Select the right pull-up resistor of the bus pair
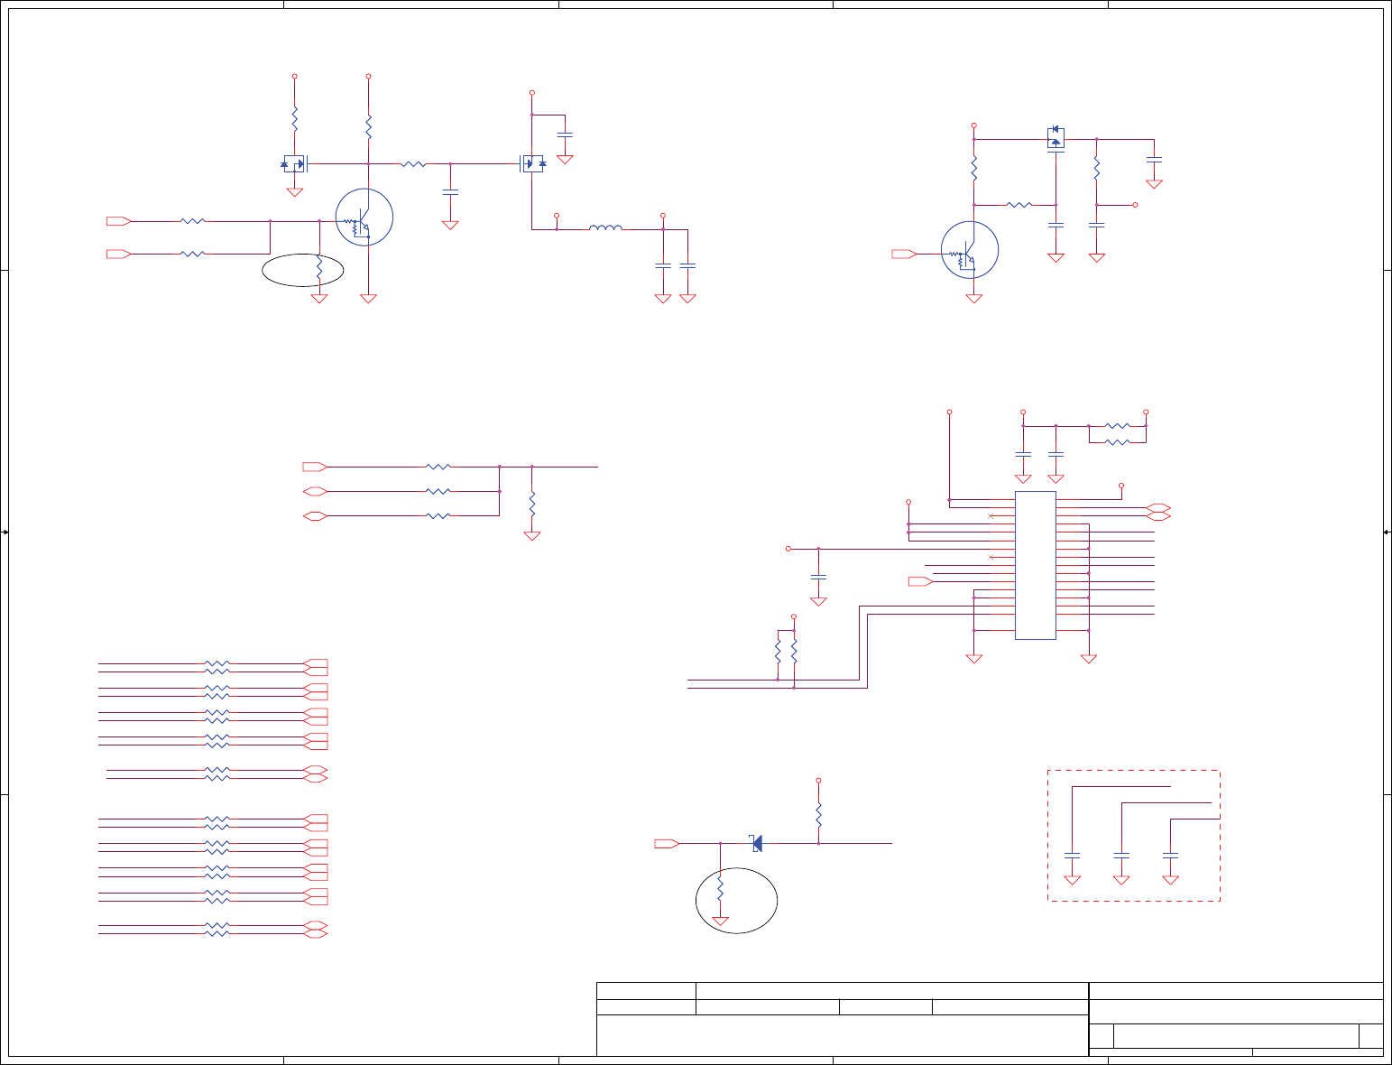 point(794,651)
